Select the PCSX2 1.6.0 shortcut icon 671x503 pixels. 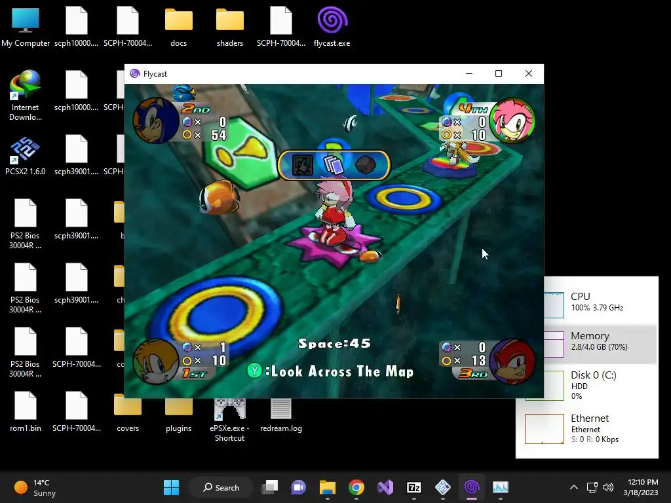tap(26, 156)
